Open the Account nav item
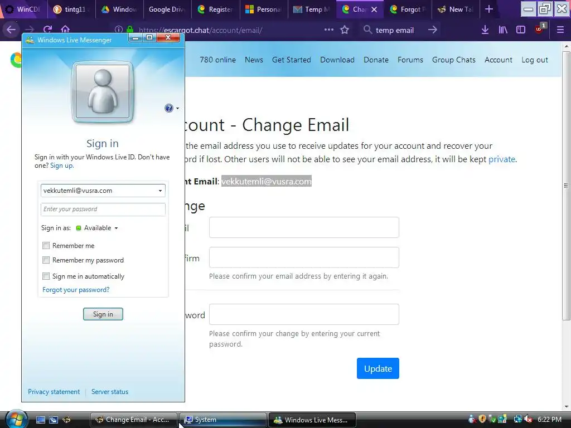The image size is (571, 428). [498, 60]
